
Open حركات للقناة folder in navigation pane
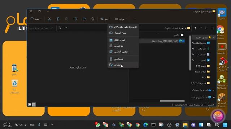tap(202, 72)
